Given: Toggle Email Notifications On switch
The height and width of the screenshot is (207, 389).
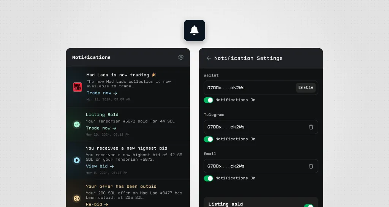Looking at the screenshot, I should click(209, 178).
